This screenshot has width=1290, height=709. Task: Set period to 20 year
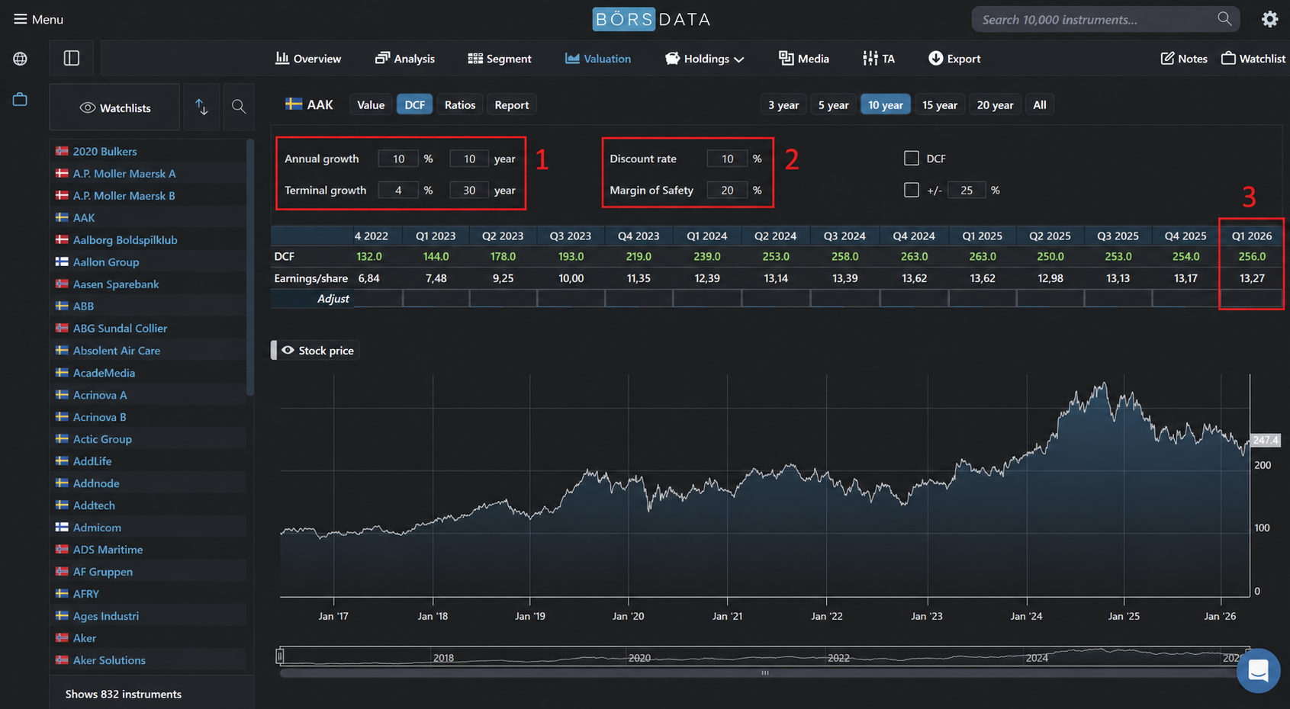[x=996, y=104]
